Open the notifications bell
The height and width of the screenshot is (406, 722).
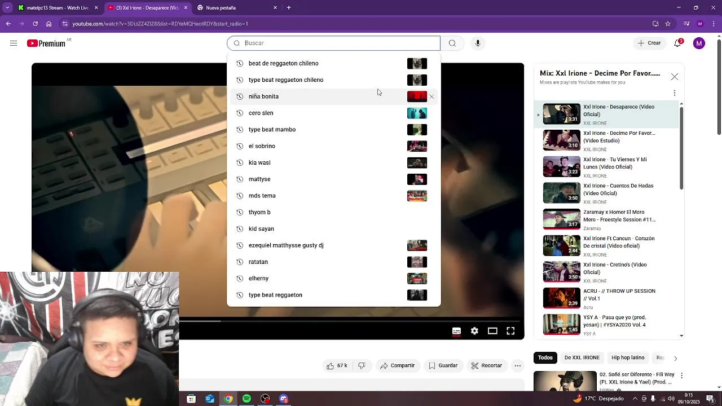[679, 43]
